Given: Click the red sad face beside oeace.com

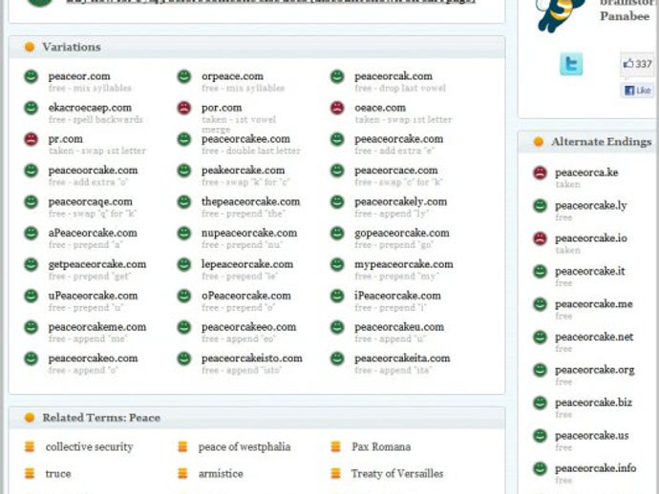Looking at the screenshot, I should click(337, 108).
